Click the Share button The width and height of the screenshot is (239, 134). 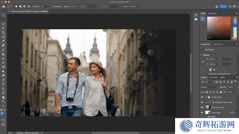coord(223,6)
